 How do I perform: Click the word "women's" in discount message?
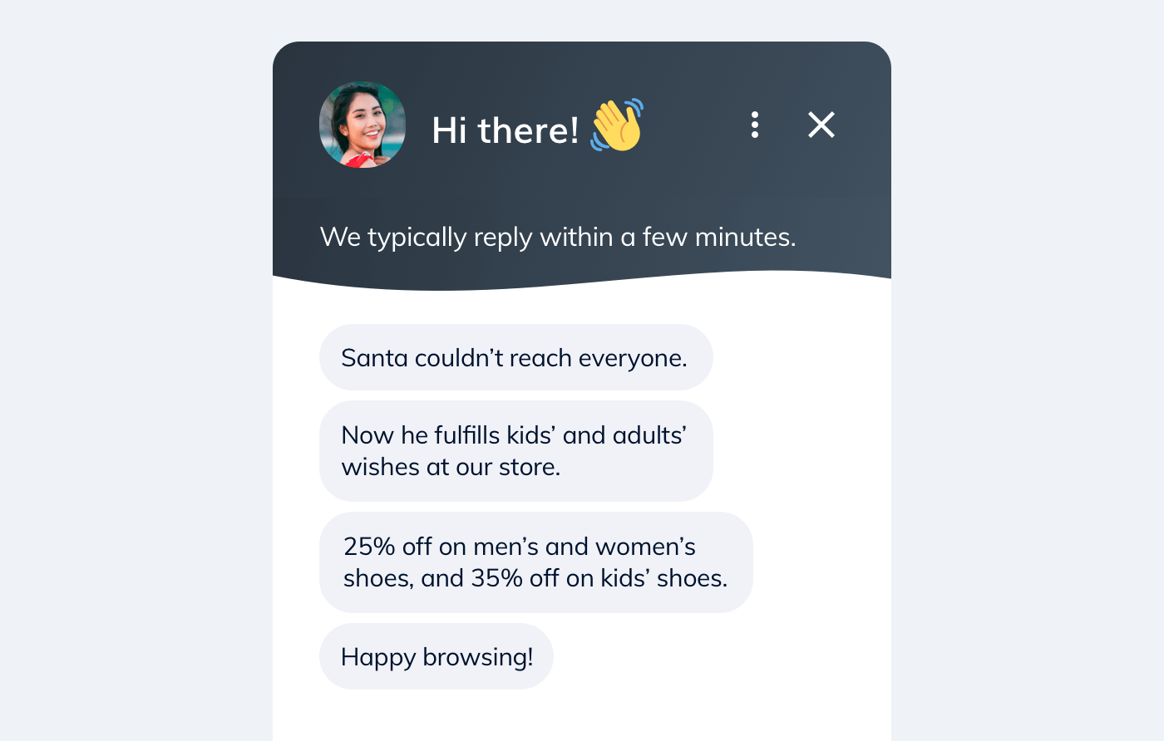(x=646, y=547)
